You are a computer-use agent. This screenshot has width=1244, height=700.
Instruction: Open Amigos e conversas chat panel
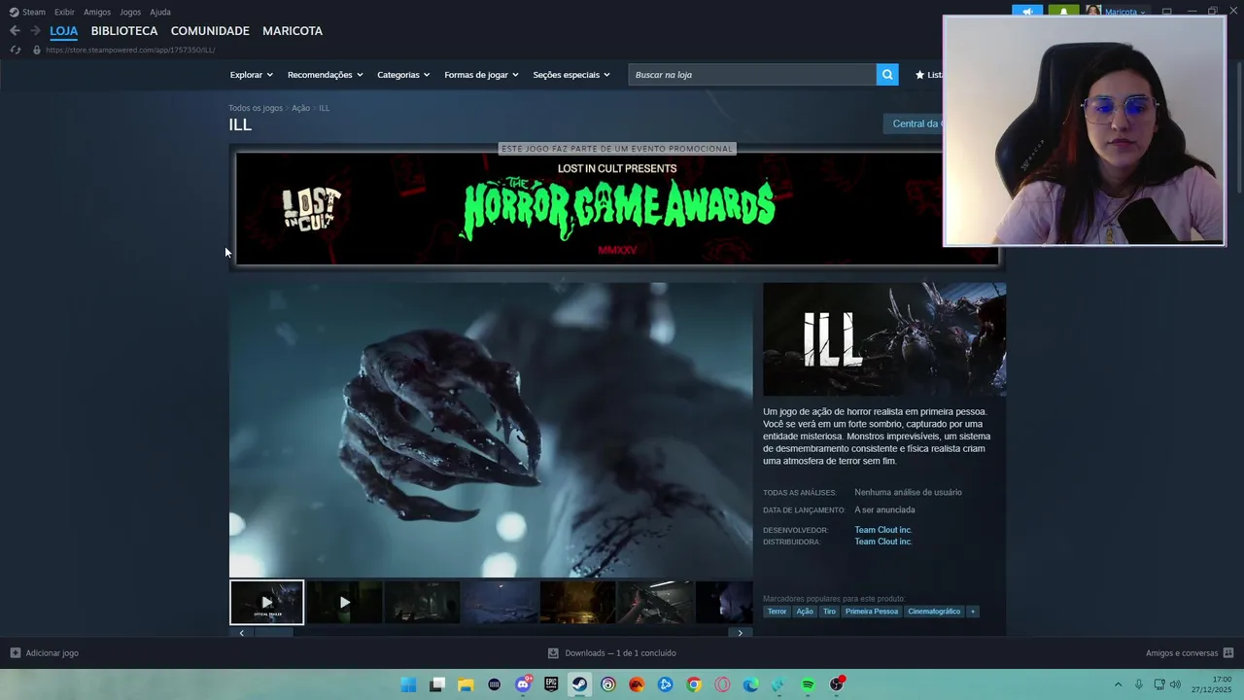click(1190, 653)
